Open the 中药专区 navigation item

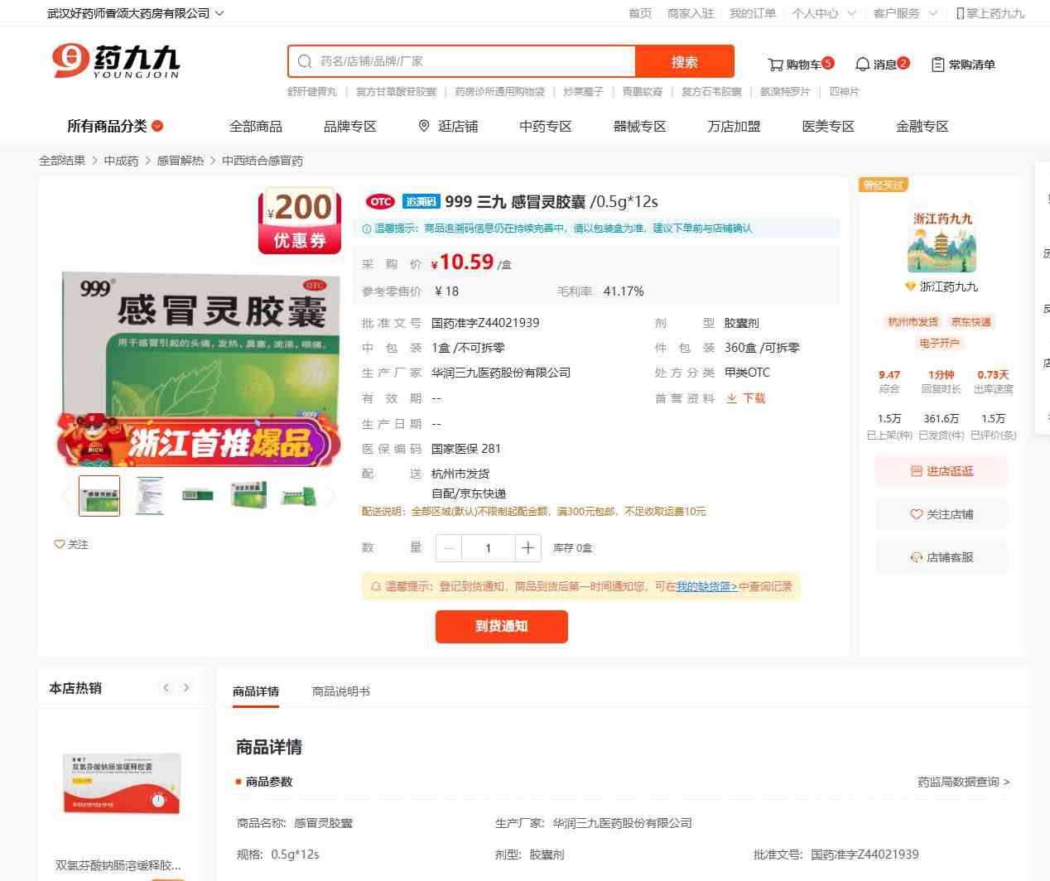coord(545,126)
